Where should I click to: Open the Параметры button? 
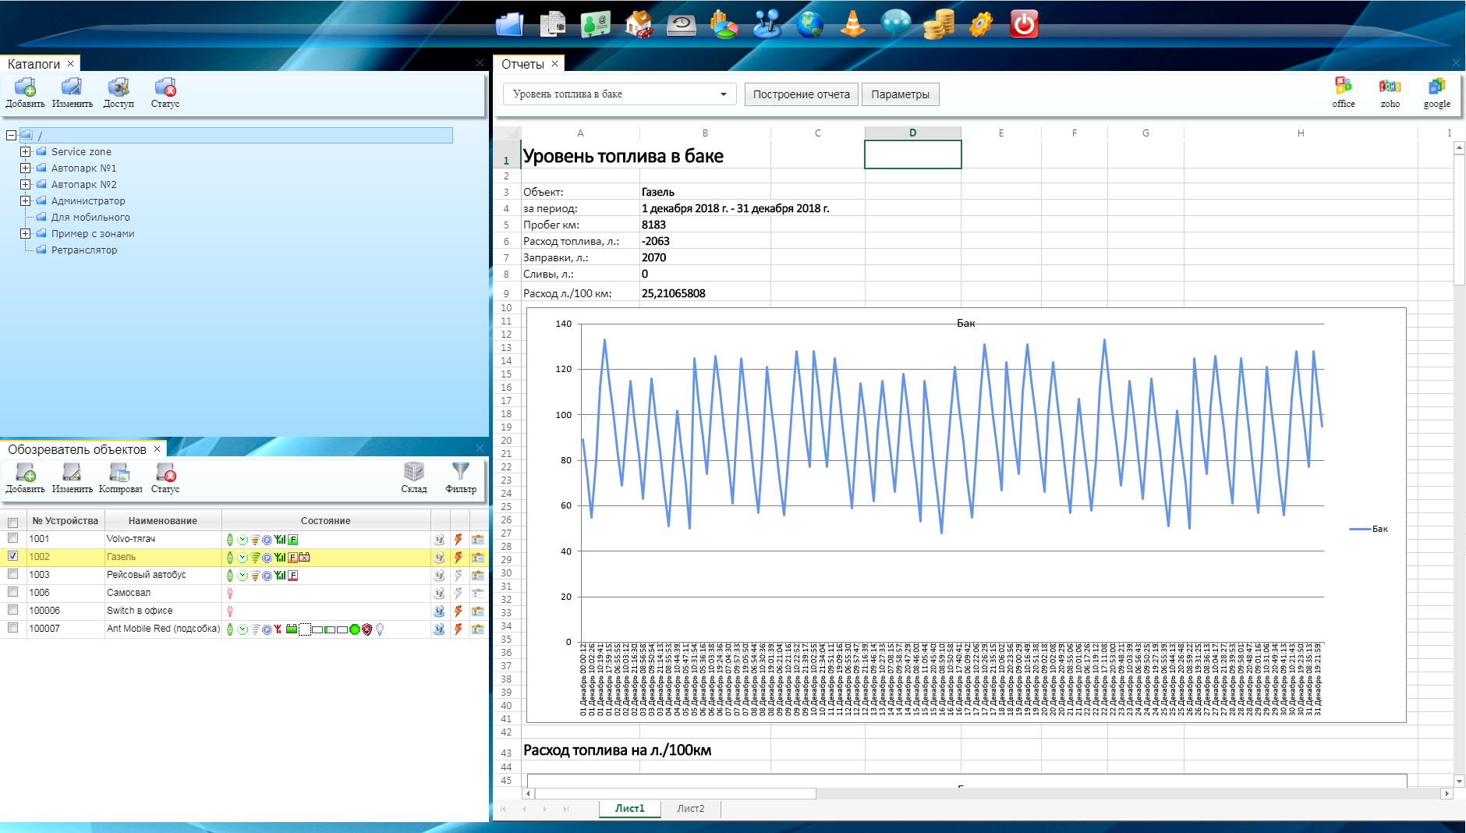click(900, 94)
